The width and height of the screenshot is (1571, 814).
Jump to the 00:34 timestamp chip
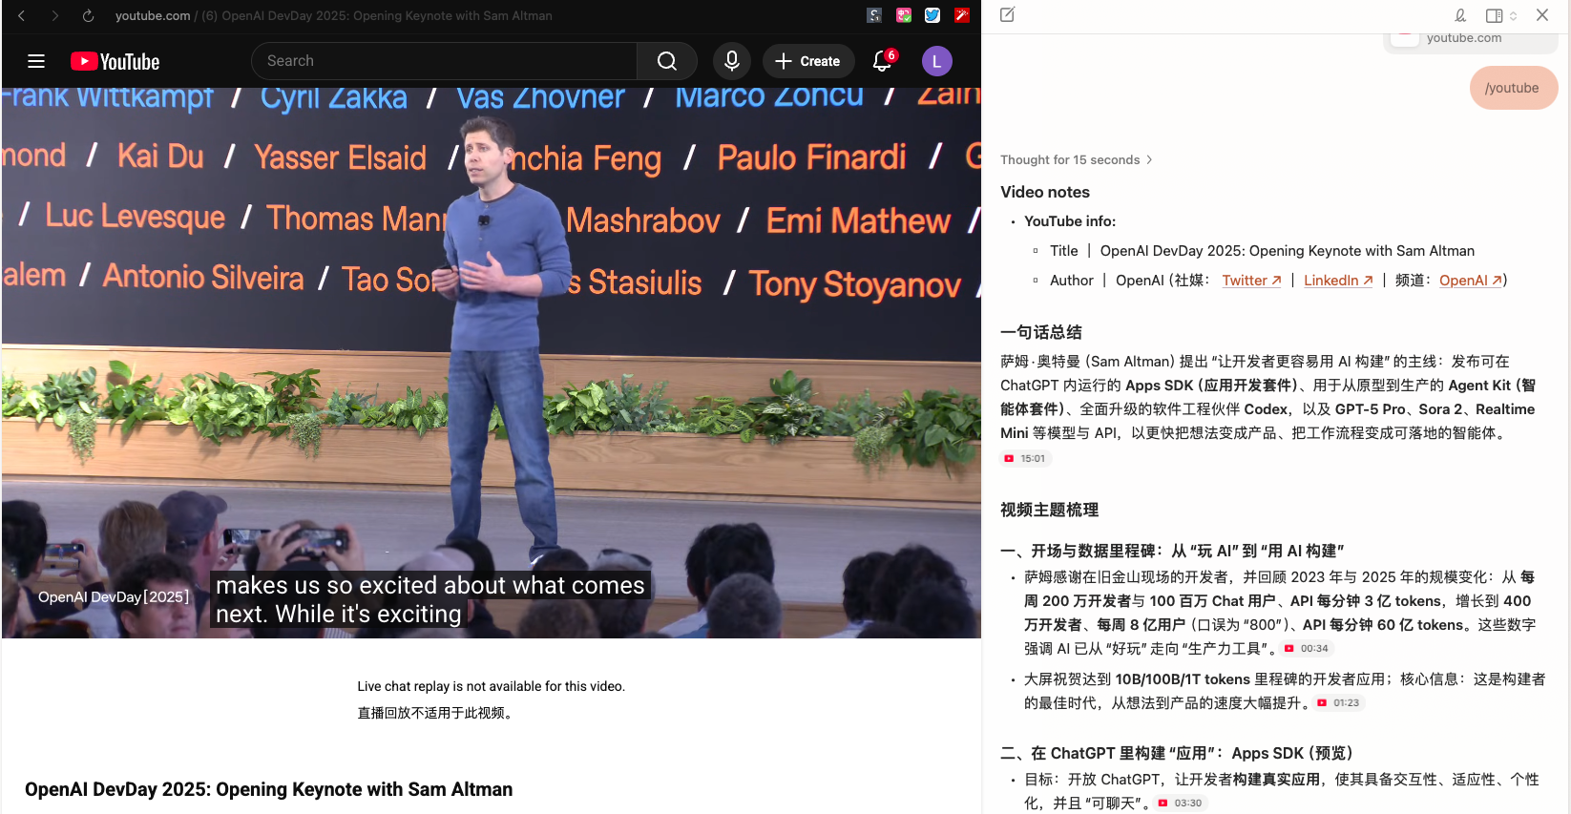[x=1307, y=649]
